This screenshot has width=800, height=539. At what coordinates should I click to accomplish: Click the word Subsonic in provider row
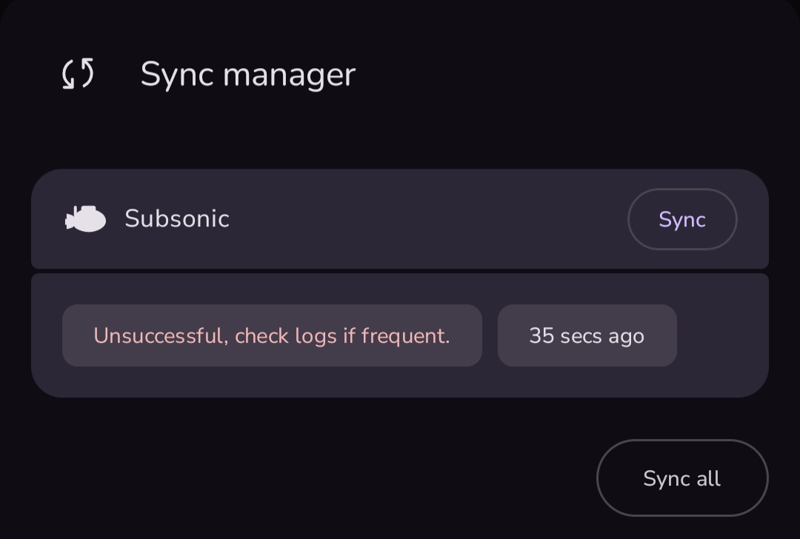point(177,219)
